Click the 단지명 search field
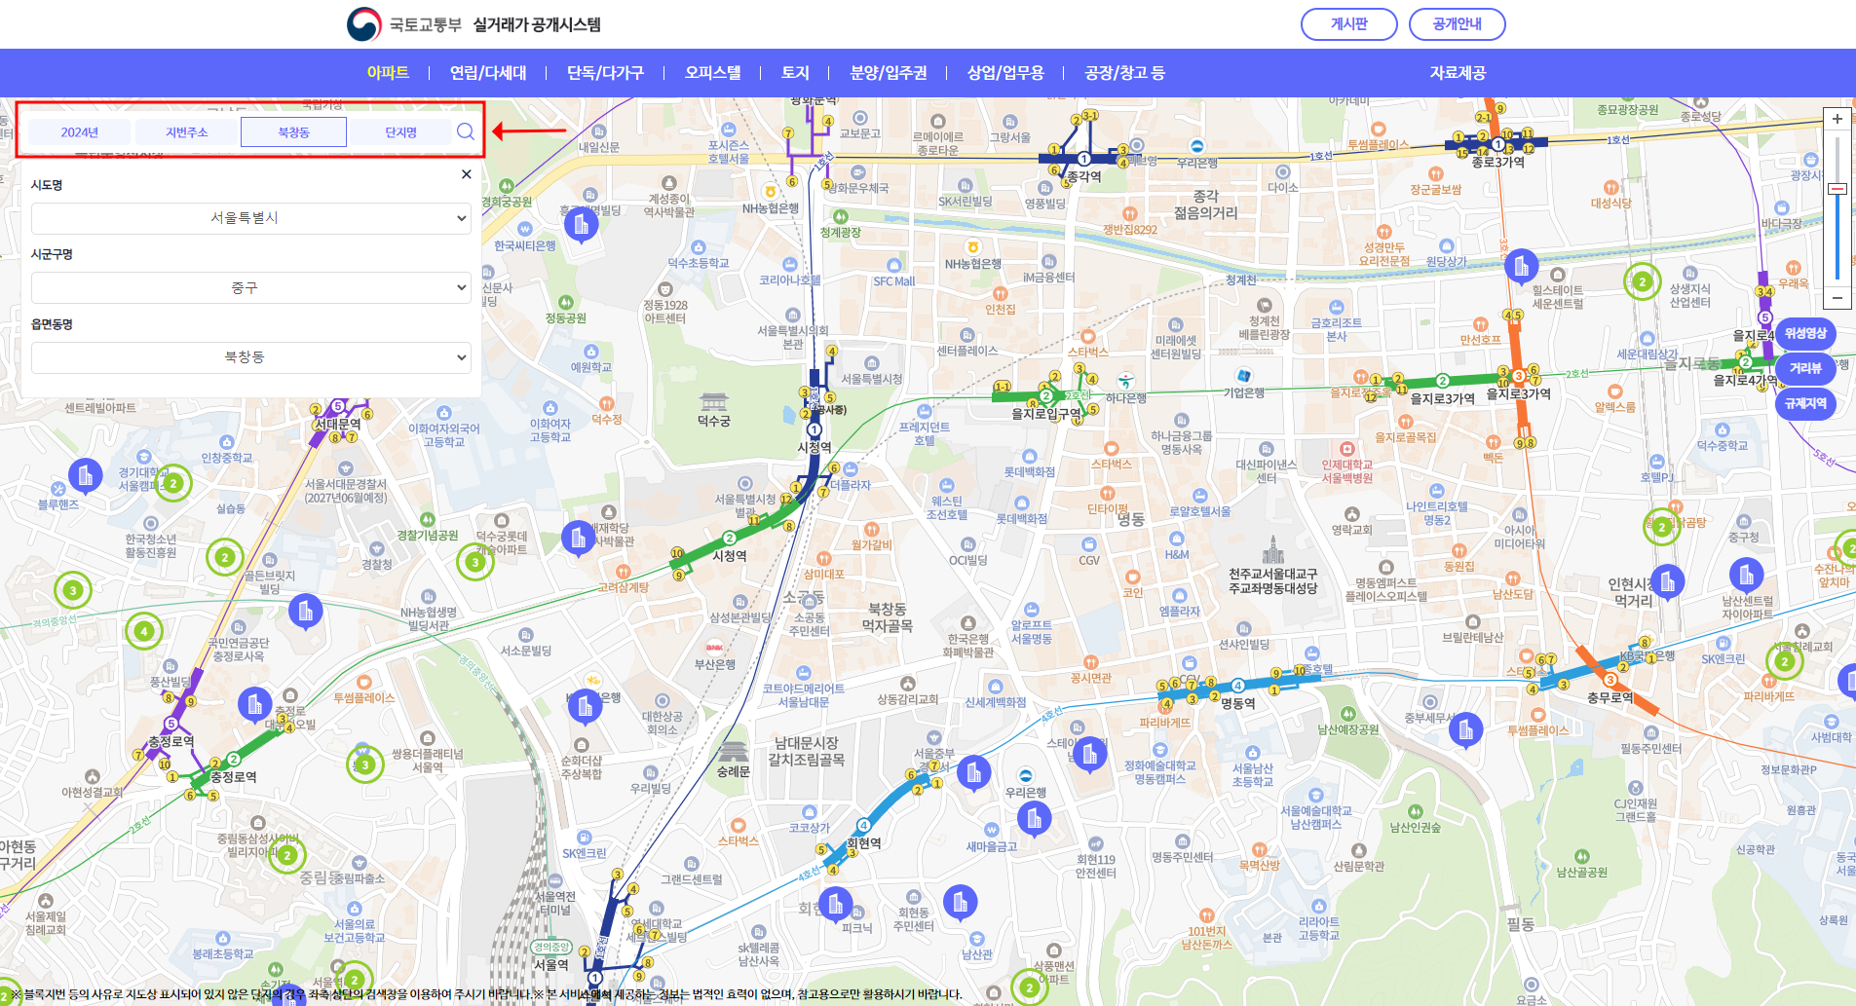Viewport: 1856px width, 1006px height. tap(400, 132)
